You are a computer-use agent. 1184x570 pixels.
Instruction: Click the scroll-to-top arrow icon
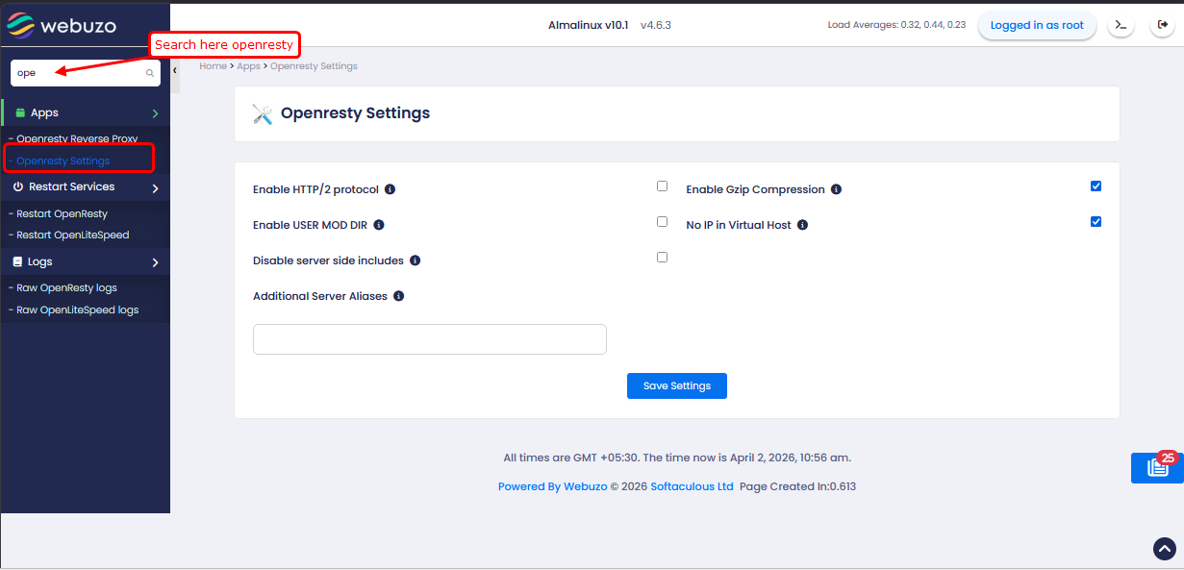tap(1164, 549)
